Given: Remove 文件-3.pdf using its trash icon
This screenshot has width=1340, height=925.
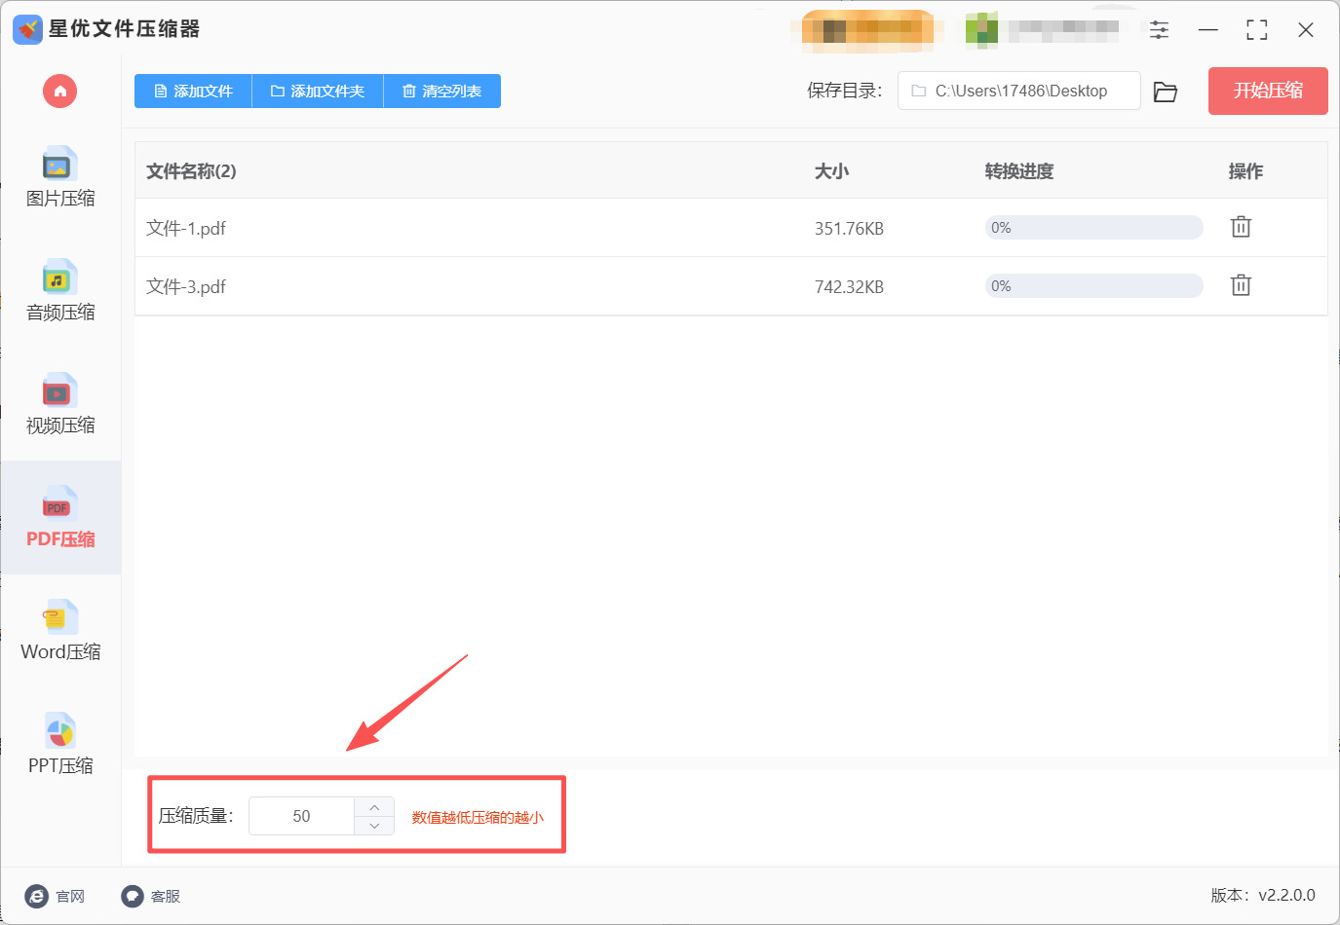Looking at the screenshot, I should tap(1241, 285).
